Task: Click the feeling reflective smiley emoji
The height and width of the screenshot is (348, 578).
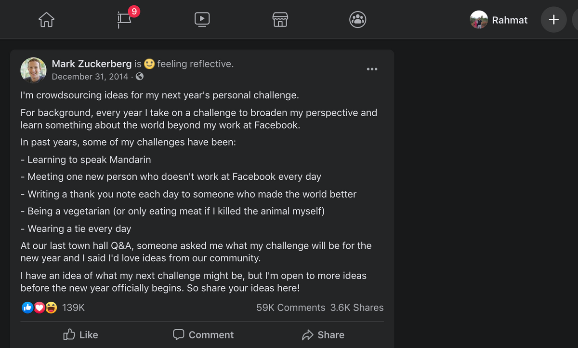Action: pos(149,64)
